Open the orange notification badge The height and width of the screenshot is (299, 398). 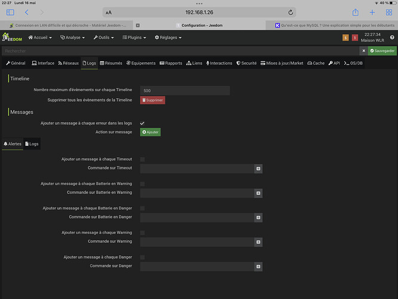pos(345,38)
